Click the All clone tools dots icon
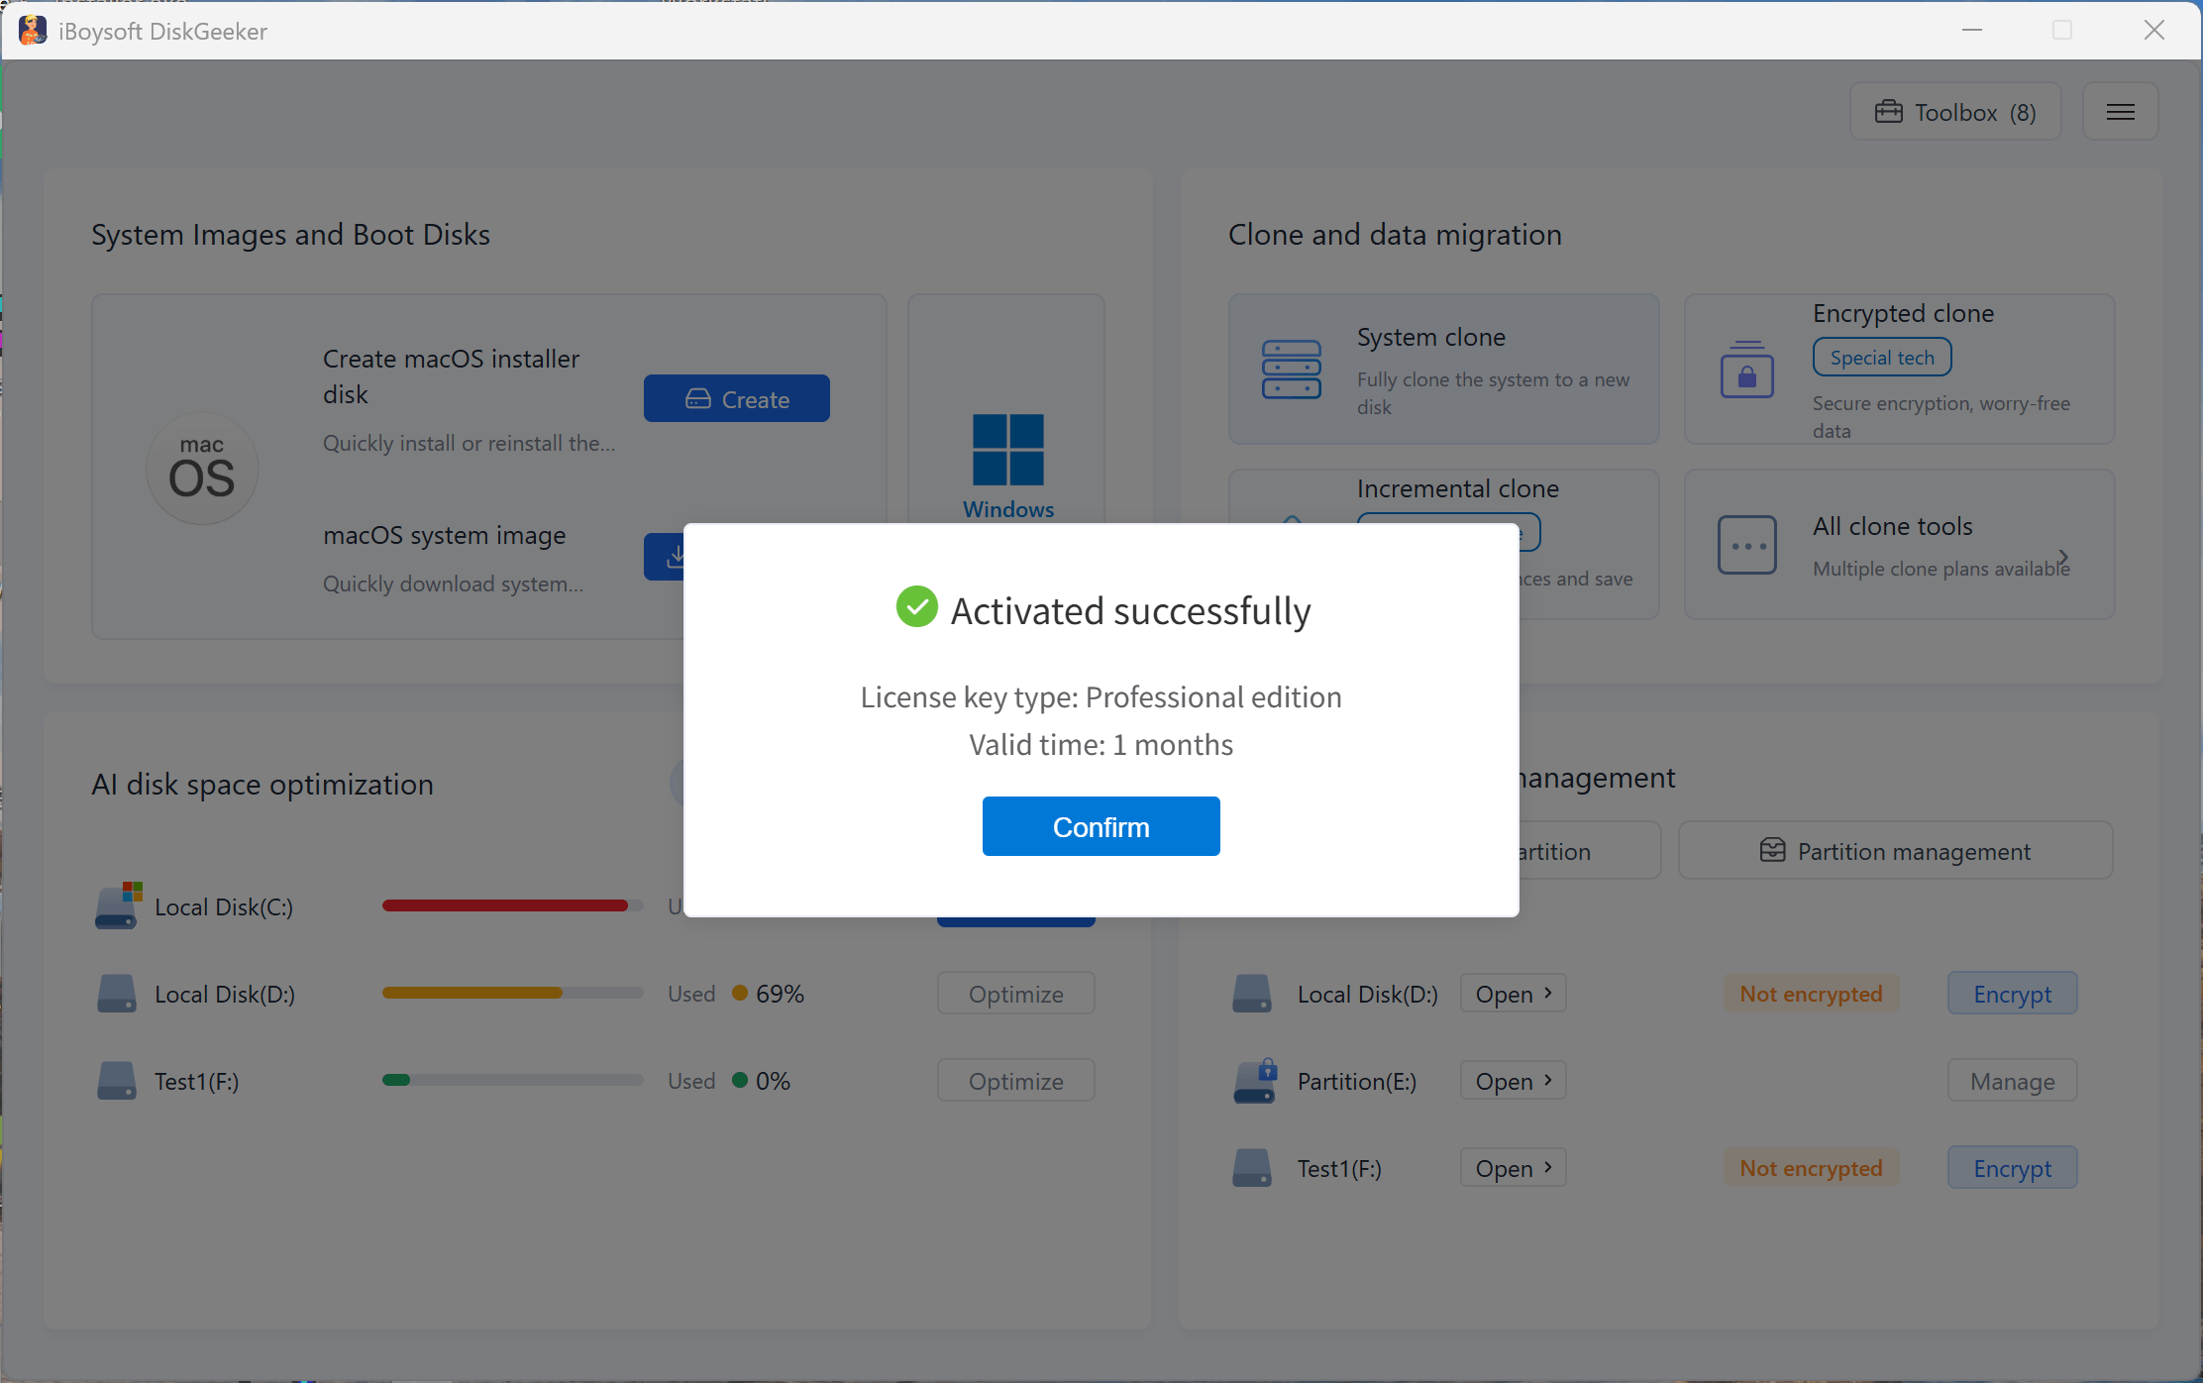This screenshot has width=2203, height=1383. 1747,544
